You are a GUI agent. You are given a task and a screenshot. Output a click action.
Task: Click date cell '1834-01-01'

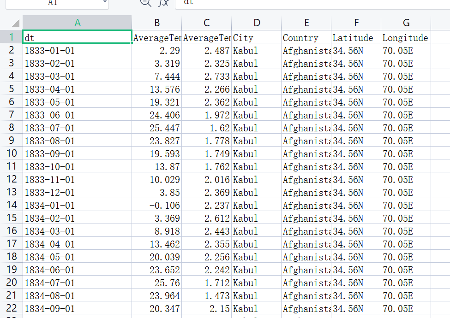coord(77,205)
